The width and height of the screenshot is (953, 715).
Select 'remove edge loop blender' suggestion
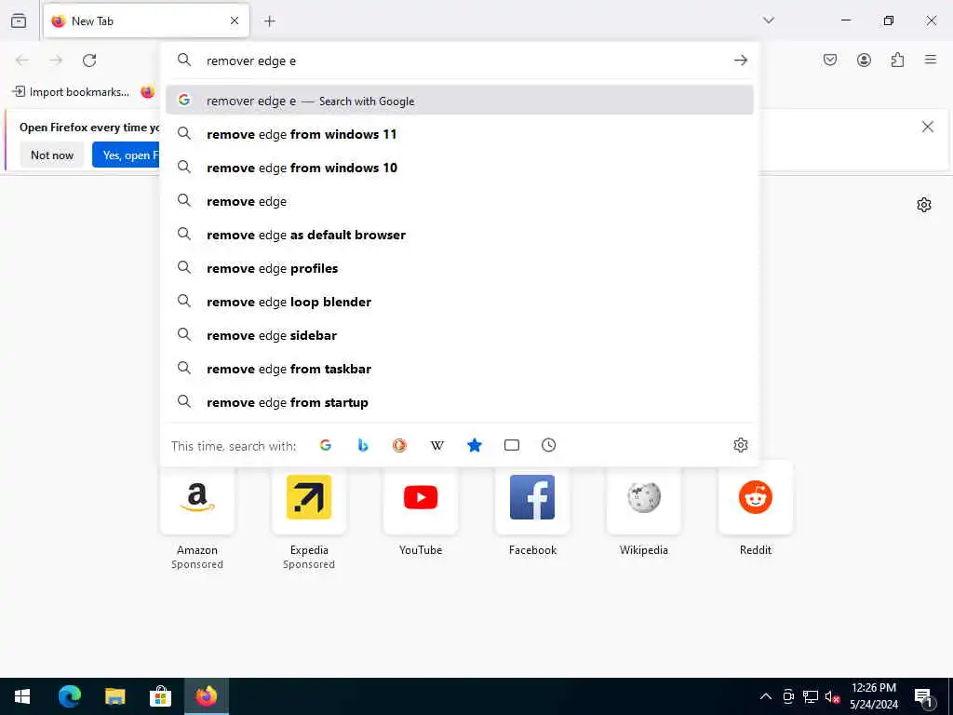point(460,302)
